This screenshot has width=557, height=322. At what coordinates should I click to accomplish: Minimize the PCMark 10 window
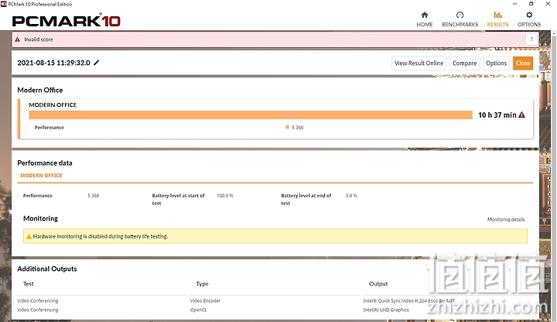point(515,4)
